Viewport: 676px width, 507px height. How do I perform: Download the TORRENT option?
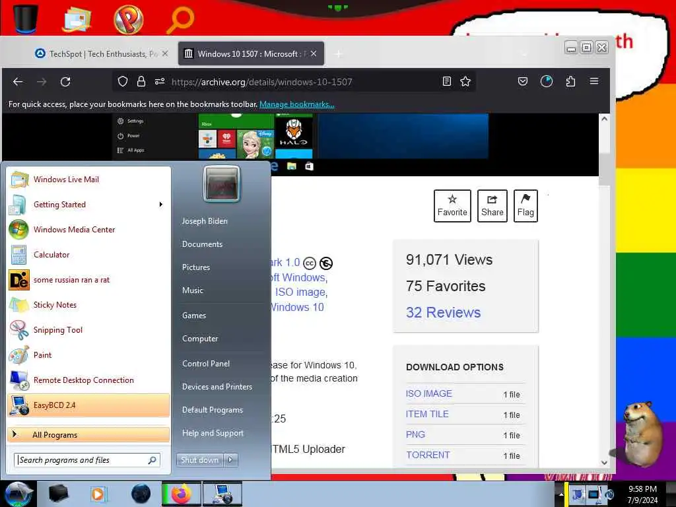point(428,455)
